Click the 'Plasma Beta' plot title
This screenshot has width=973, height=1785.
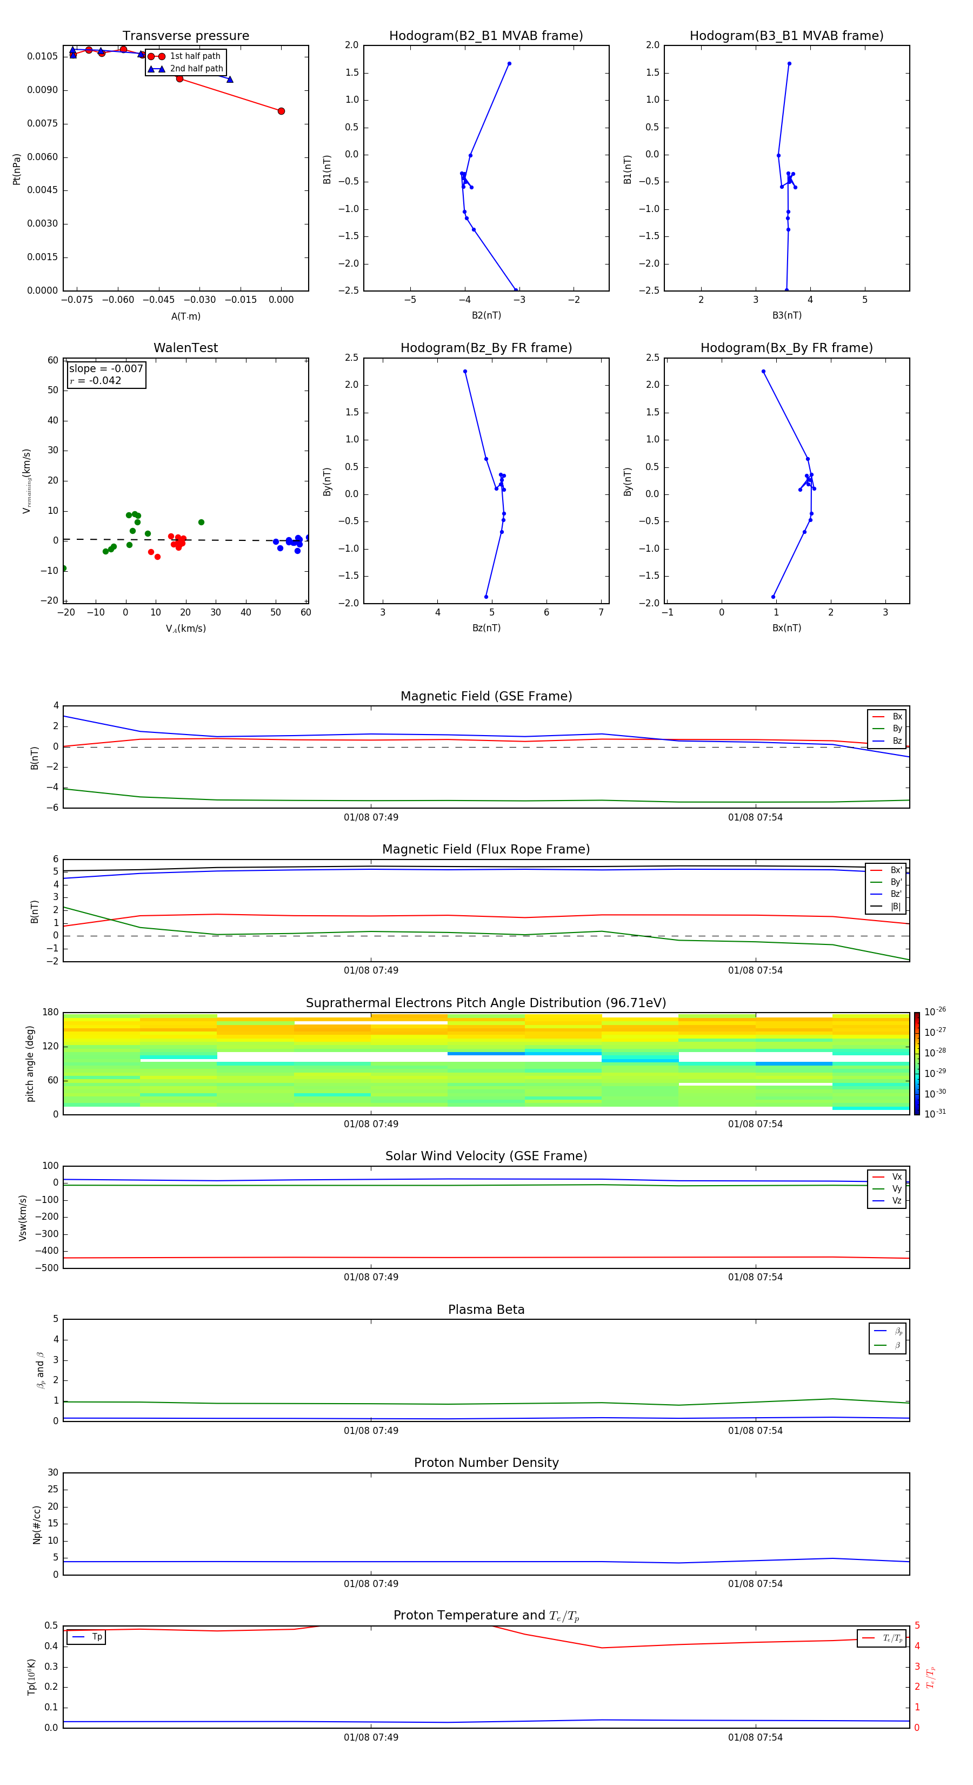[x=486, y=1310]
